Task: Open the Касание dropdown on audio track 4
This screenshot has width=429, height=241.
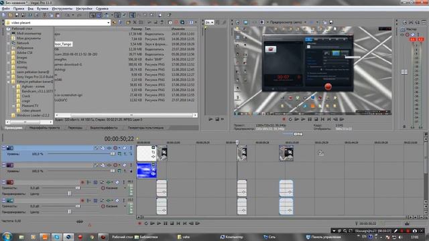Action: coord(125,206)
